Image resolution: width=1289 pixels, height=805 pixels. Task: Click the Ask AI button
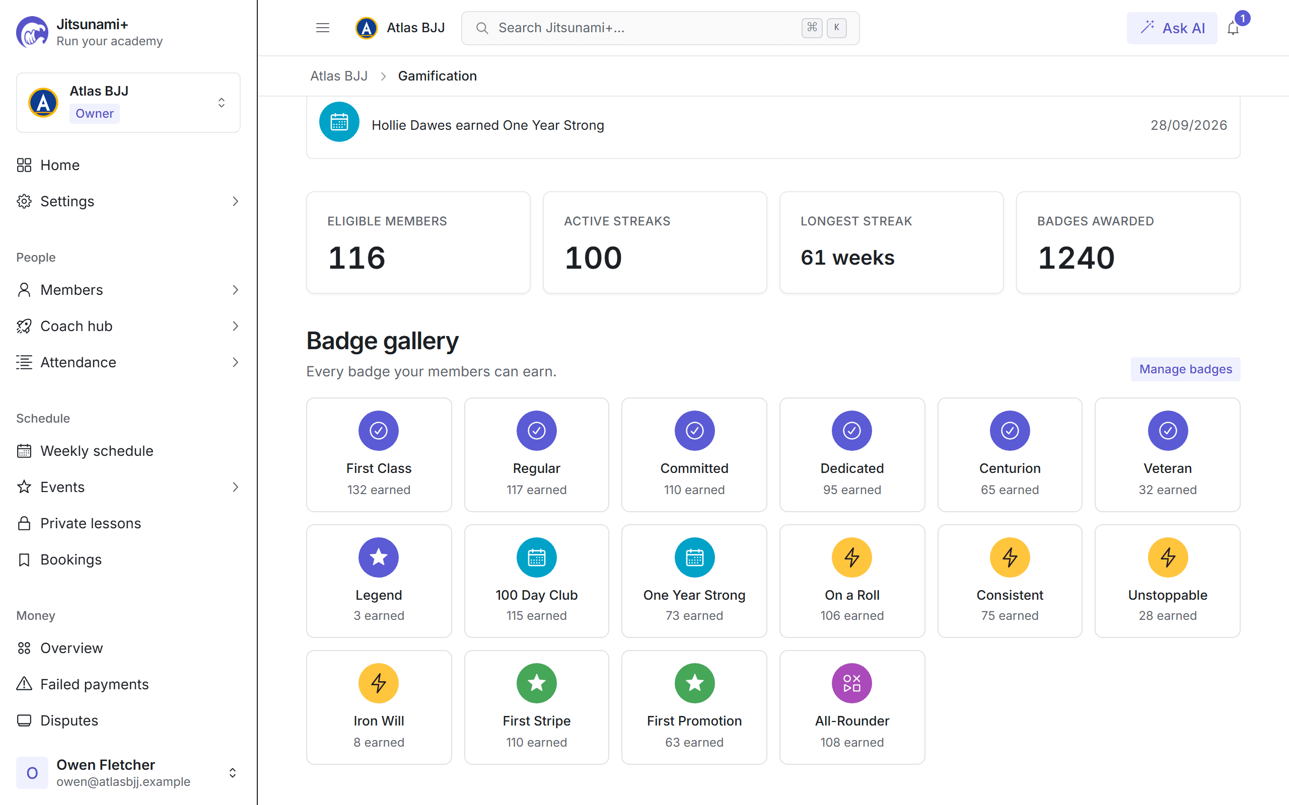[1171, 28]
